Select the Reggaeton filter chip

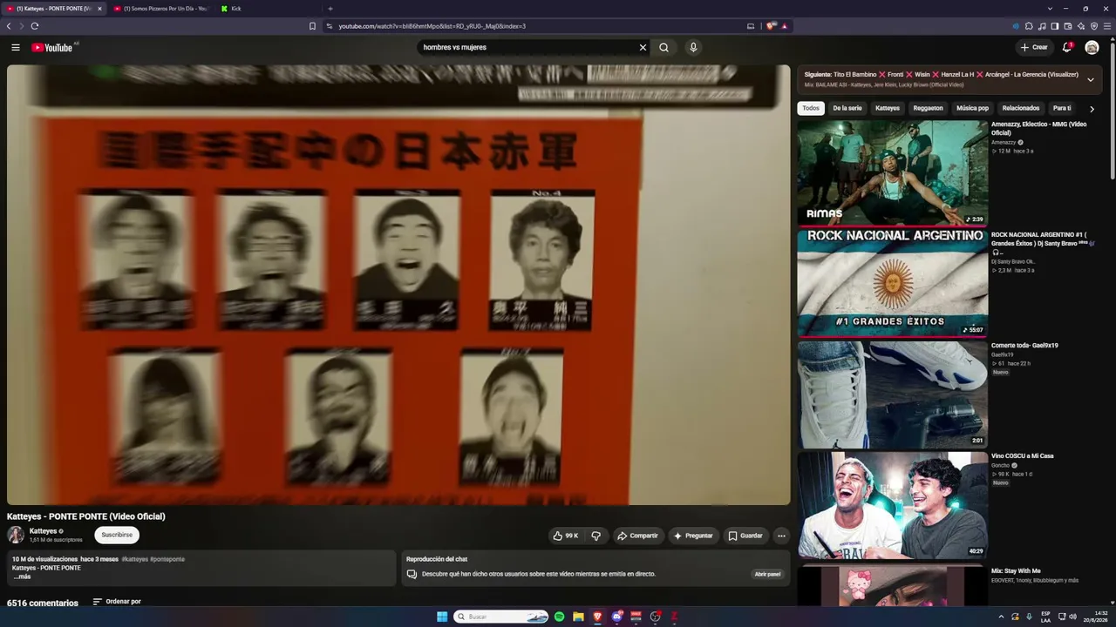(x=928, y=108)
